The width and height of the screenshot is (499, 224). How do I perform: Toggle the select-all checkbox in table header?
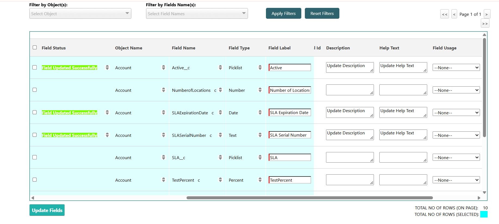(35, 48)
